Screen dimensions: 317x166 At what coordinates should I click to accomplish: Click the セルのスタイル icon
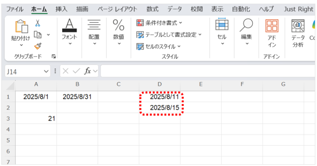[x=140, y=46]
